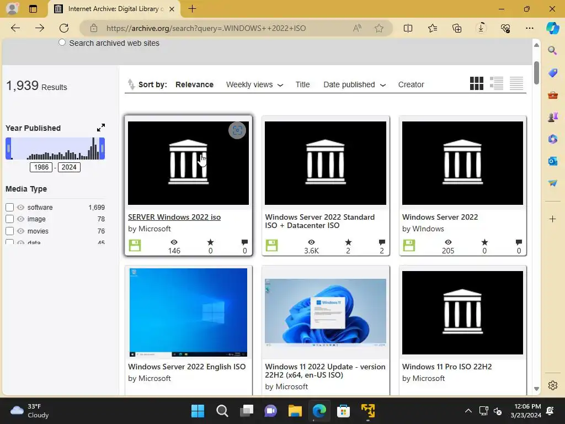Open Windows Start menu button
565x424 pixels.
click(198, 411)
